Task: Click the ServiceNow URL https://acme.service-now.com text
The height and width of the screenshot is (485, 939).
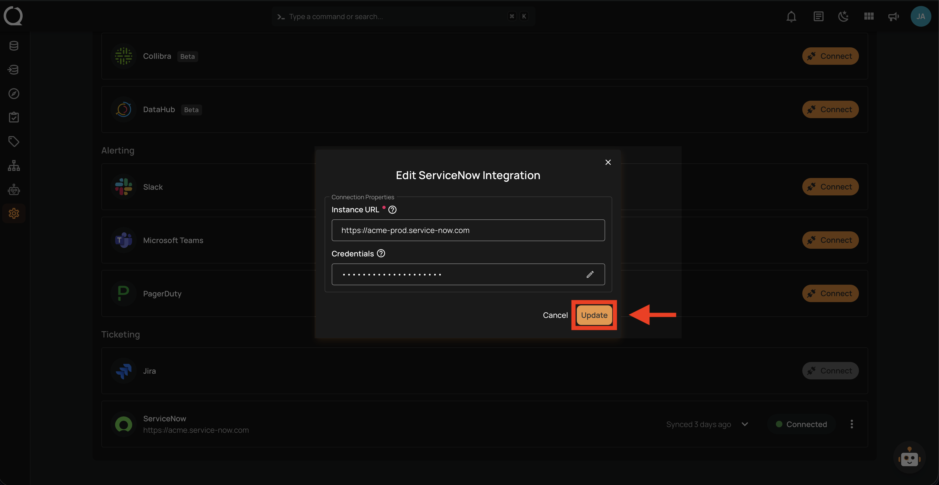Action: [x=196, y=430]
